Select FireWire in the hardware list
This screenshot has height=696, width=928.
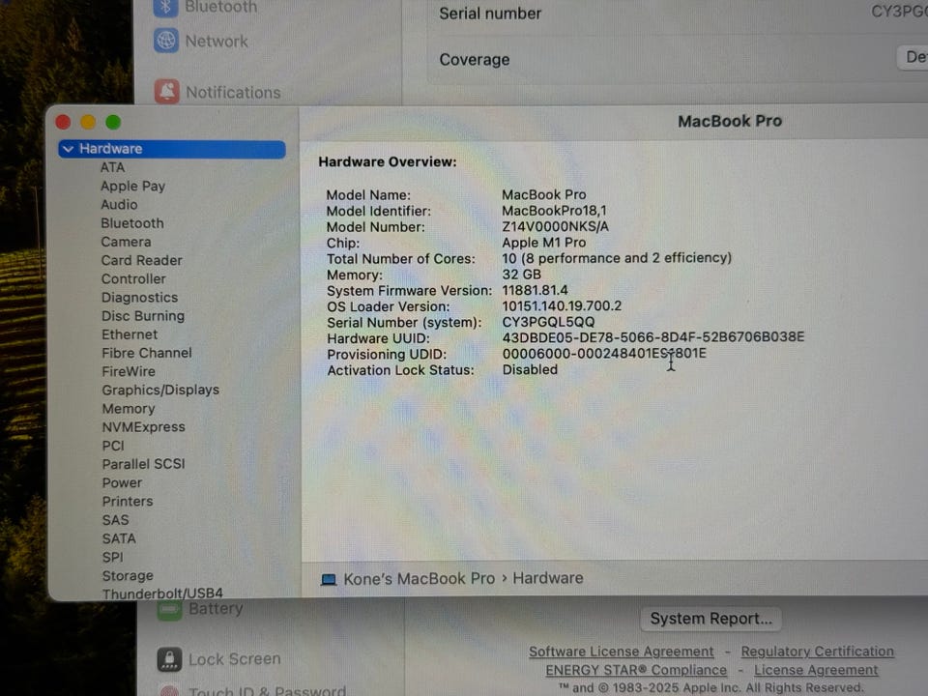click(x=129, y=371)
